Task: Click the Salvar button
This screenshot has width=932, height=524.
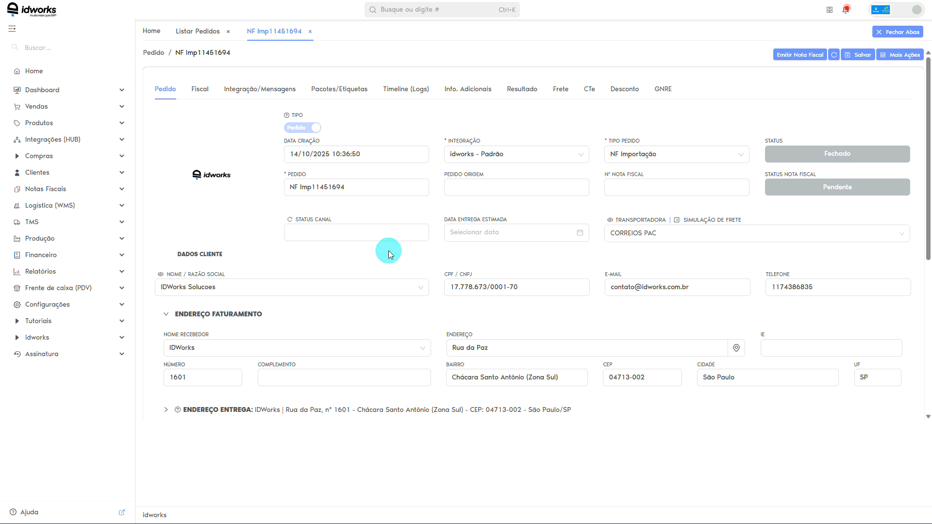Action: 858,55
